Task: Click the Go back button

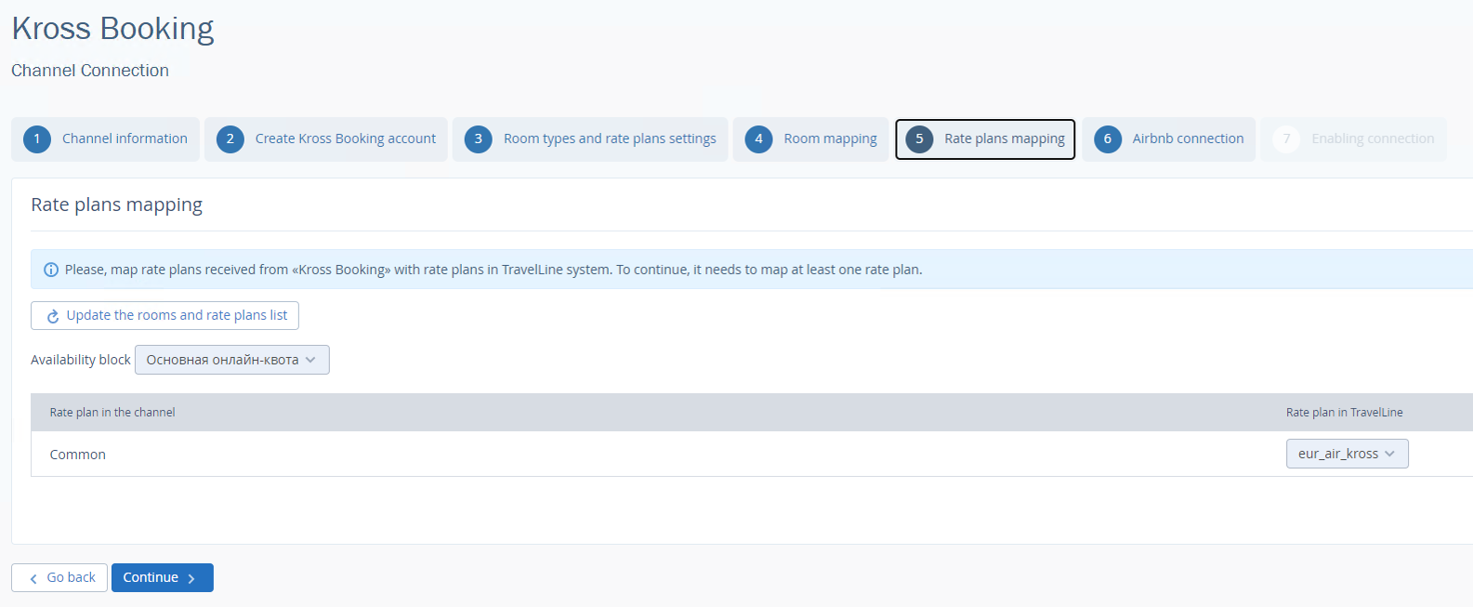Action: pyautogui.click(x=59, y=578)
